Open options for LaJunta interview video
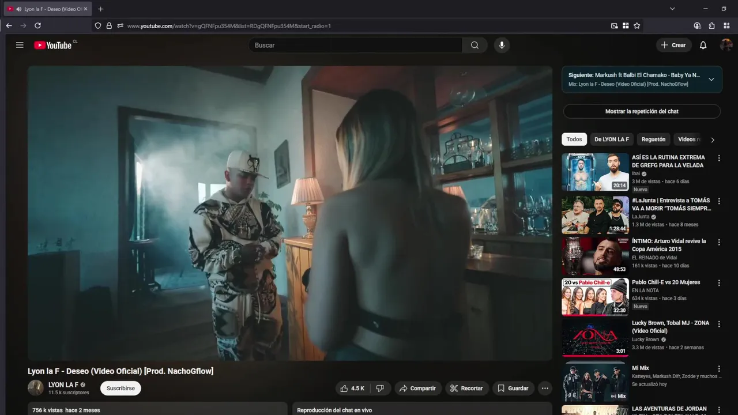 click(x=718, y=201)
